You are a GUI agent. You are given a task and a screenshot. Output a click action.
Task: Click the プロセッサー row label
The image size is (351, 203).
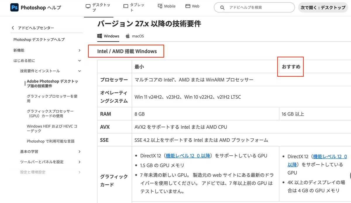114,80
